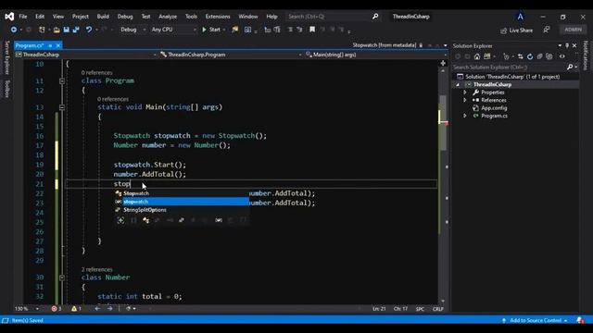The image size is (593, 333).
Task: Click the ADMIN badge button
Action: (x=573, y=30)
